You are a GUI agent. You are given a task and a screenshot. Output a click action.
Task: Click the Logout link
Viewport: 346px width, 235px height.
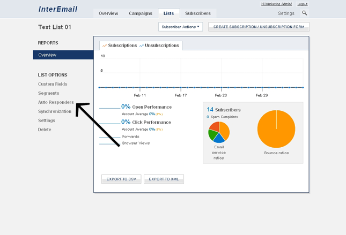pyautogui.click(x=303, y=4)
